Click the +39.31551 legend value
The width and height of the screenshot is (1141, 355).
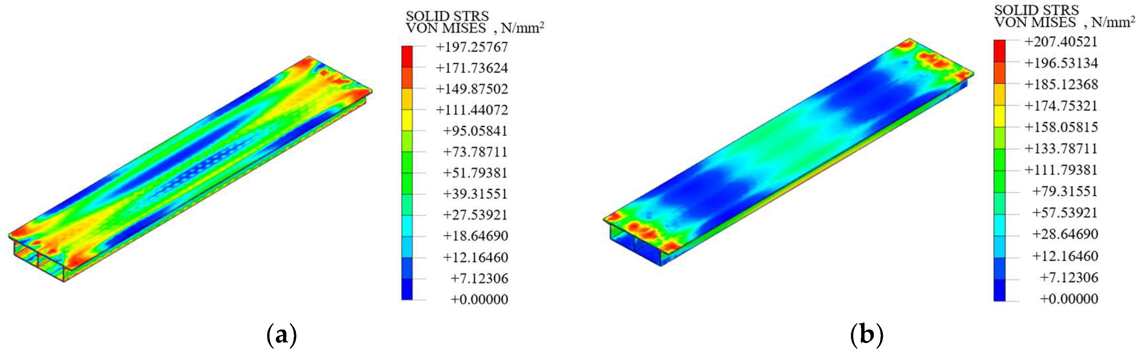[475, 194]
